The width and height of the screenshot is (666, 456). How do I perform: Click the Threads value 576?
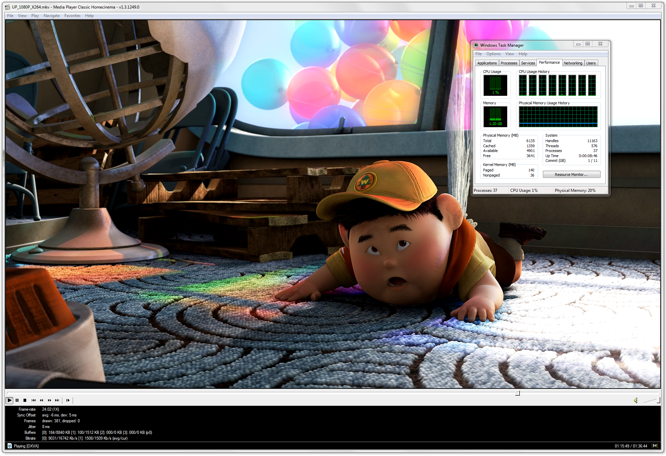(594, 146)
